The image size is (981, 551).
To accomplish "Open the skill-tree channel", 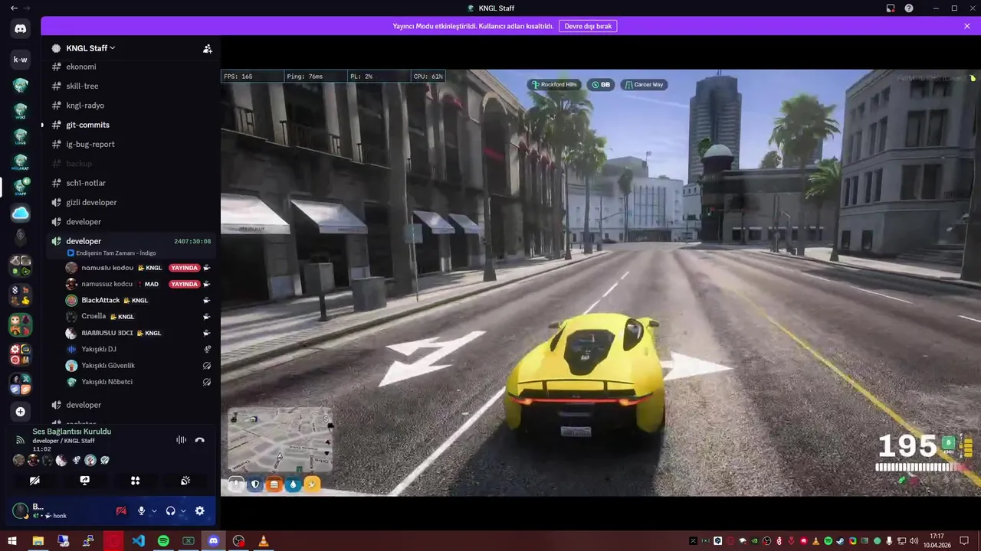I will (132, 86).
